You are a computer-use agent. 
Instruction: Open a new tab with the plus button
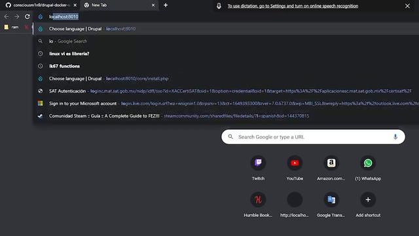(166, 5)
